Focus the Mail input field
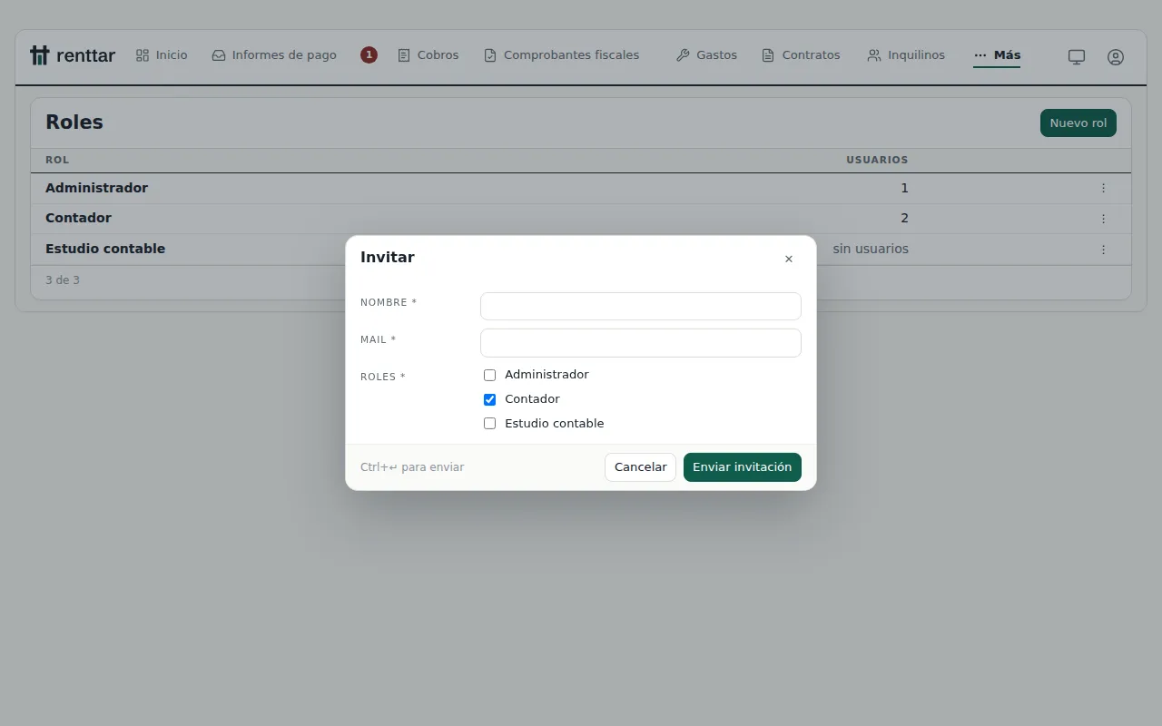 click(641, 343)
